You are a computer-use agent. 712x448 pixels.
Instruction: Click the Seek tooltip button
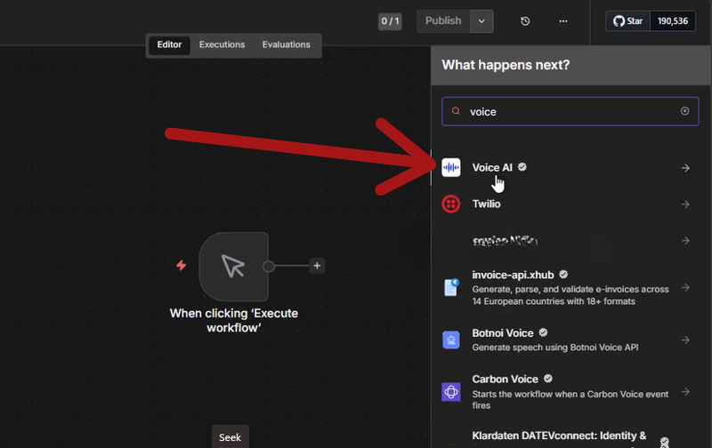(231, 437)
